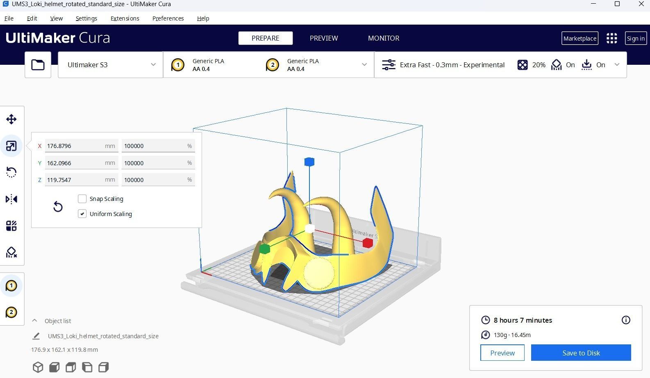
Task: Edit the Y size in mm field
Action: [x=82, y=163]
